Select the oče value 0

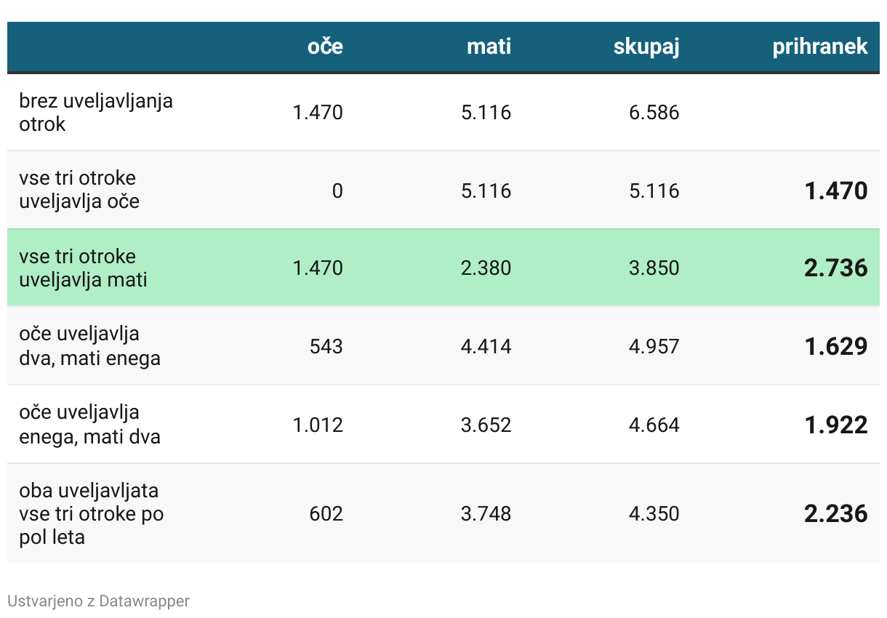pyautogui.click(x=337, y=190)
